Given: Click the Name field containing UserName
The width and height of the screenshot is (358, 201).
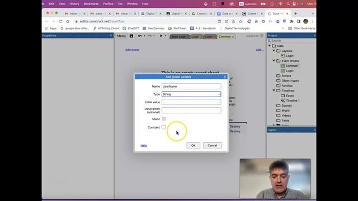Looking at the screenshot, I should pyautogui.click(x=191, y=87).
